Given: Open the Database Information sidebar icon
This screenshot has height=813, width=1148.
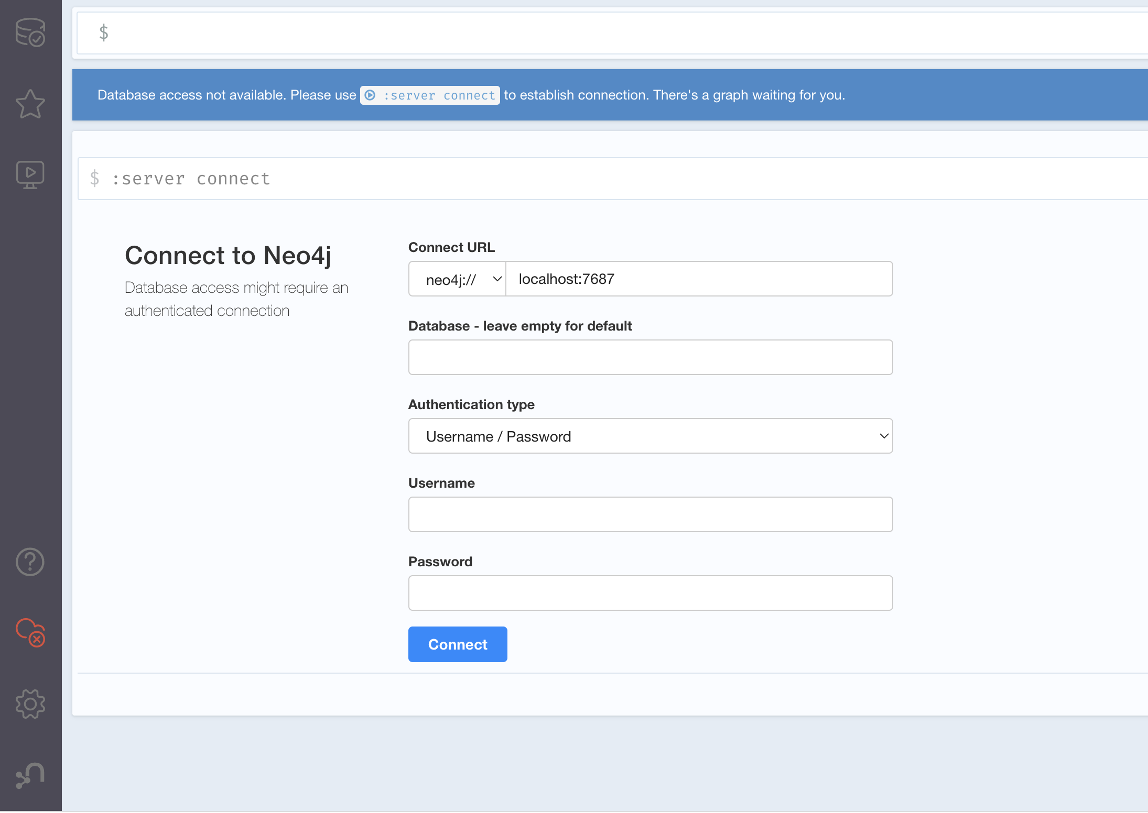Looking at the screenshot, I should (x=30, y=32).
